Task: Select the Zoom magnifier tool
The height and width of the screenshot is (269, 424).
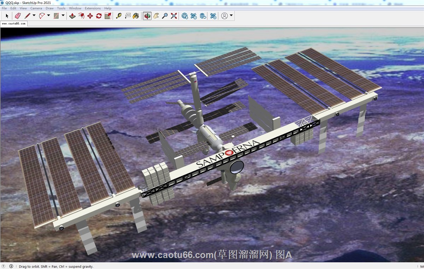Action: pyautogui.click(x=165, y=16)
